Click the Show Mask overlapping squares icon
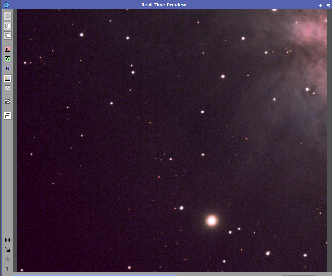This screenshot has height=276, width=332. click(7, 36)
